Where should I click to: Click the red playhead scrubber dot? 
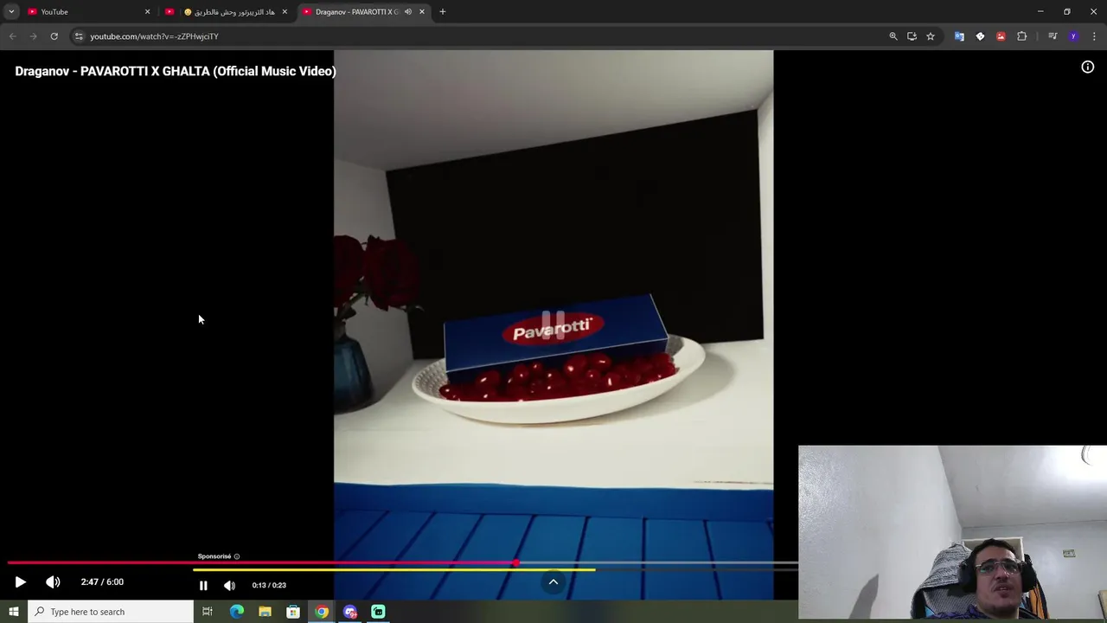516,563
